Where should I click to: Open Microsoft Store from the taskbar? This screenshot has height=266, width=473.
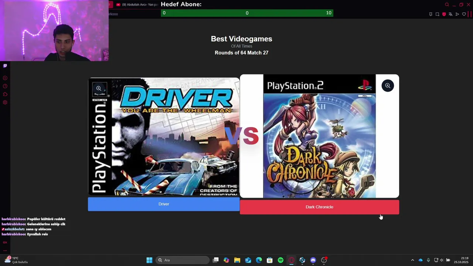coord(270,260)
